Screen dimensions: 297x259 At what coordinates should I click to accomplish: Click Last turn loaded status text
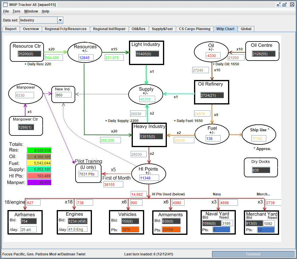[x=149, y=254]
